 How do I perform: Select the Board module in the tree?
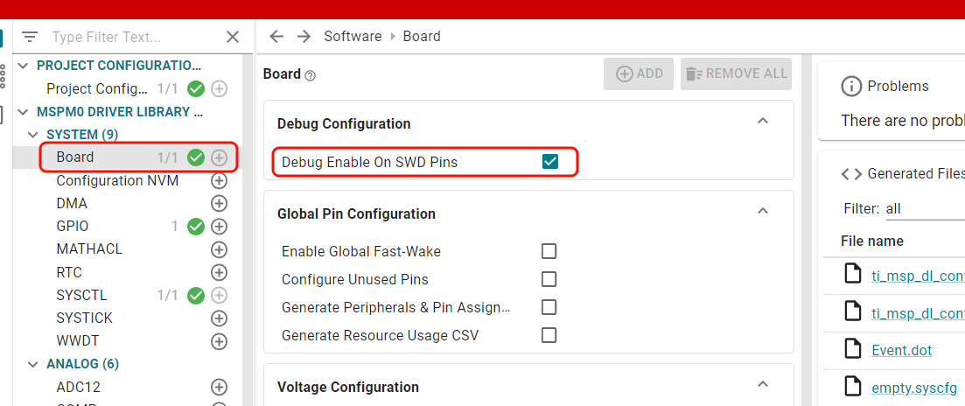click(x=75, y=157)
